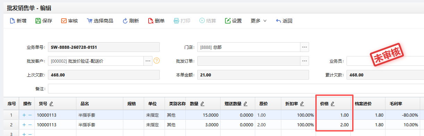Click the 原价 column header
This screenshot has height=136, width=424.
point(268,103)
